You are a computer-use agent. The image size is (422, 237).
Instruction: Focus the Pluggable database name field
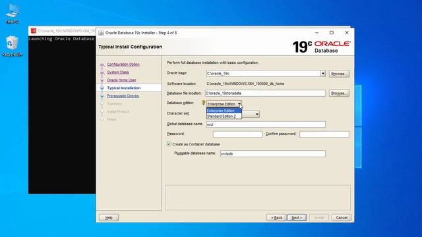click(273, 153)
